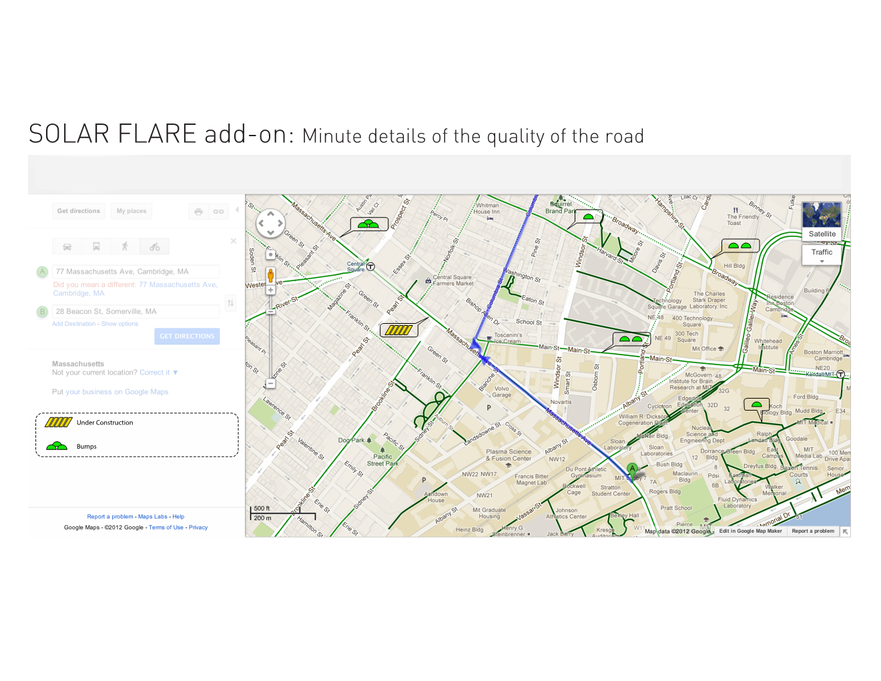The height and width of the screenshot is (681, 881).
Task: Click the Volvo Garage label
Action: [x=502, y=392]
